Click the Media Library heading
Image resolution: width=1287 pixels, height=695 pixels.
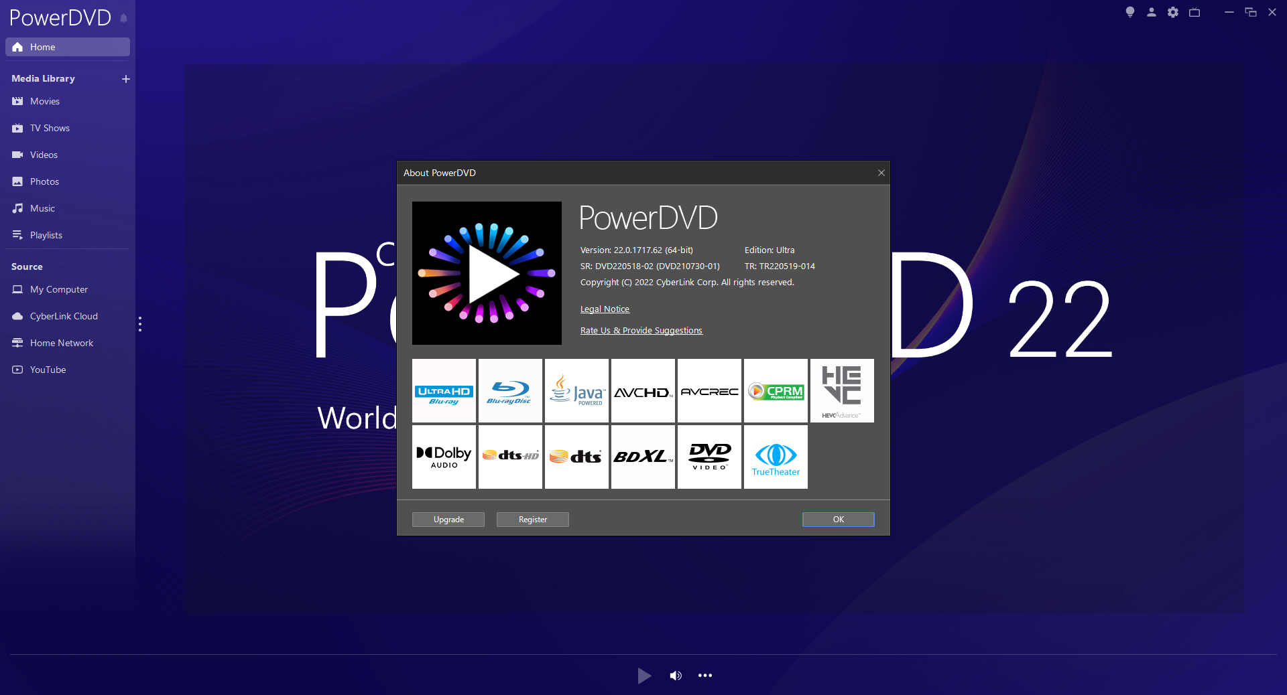(43, 78)
